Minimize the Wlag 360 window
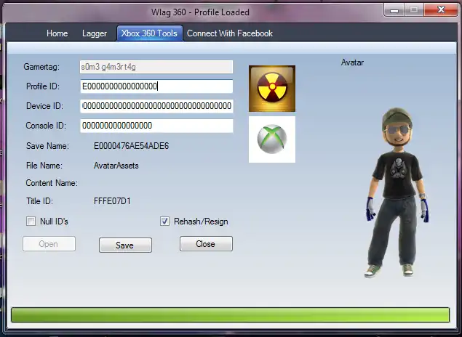The height and width of the screenshot is (337, 462). pos(394,10)
